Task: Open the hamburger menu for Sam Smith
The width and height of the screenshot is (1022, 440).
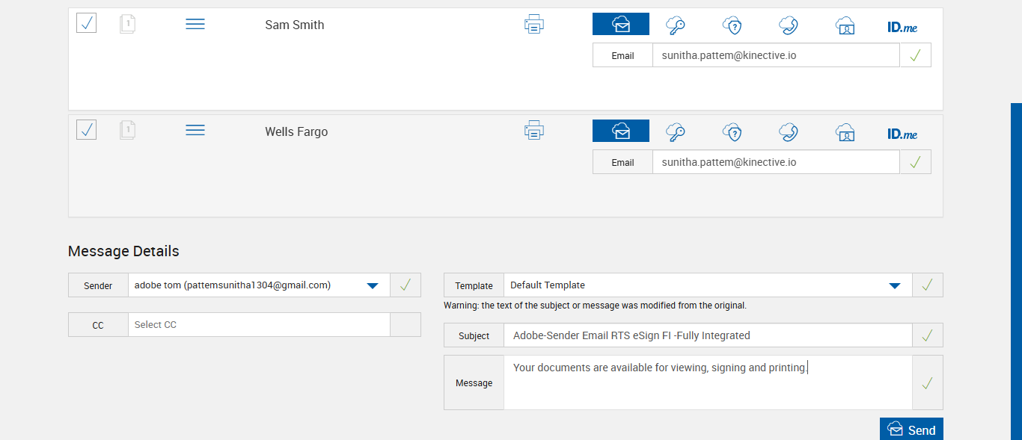Action: (195, 25)
